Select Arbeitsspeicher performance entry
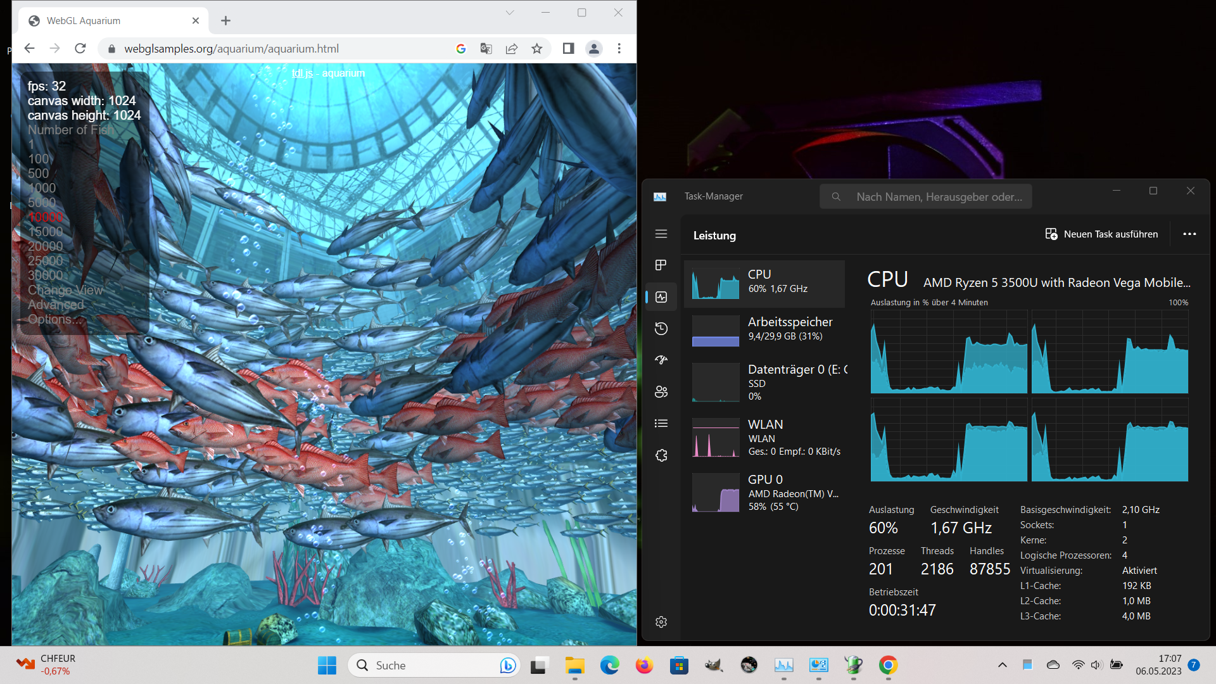 click(x=765, y=329)
